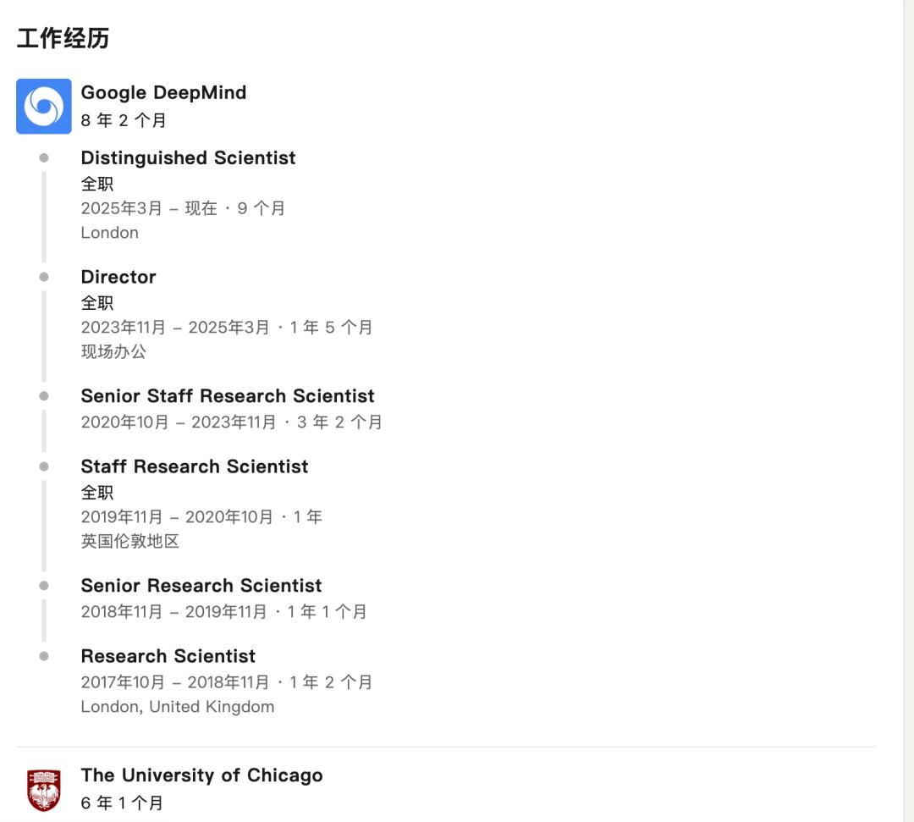914x822 pixels.
Task: Click the 英国伦敦地区 location text
Action: pos(130,542)
